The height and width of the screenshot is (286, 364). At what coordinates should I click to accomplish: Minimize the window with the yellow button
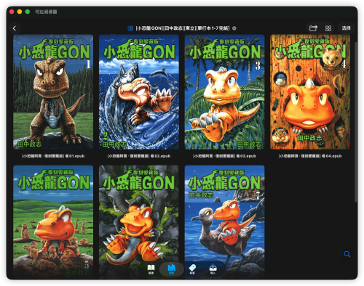20,12
